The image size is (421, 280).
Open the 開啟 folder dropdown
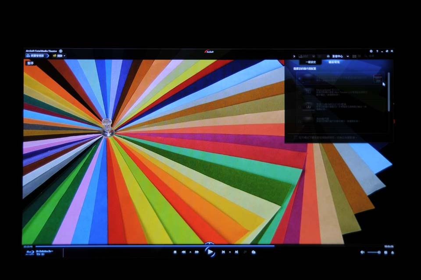(x=59, y=56)
